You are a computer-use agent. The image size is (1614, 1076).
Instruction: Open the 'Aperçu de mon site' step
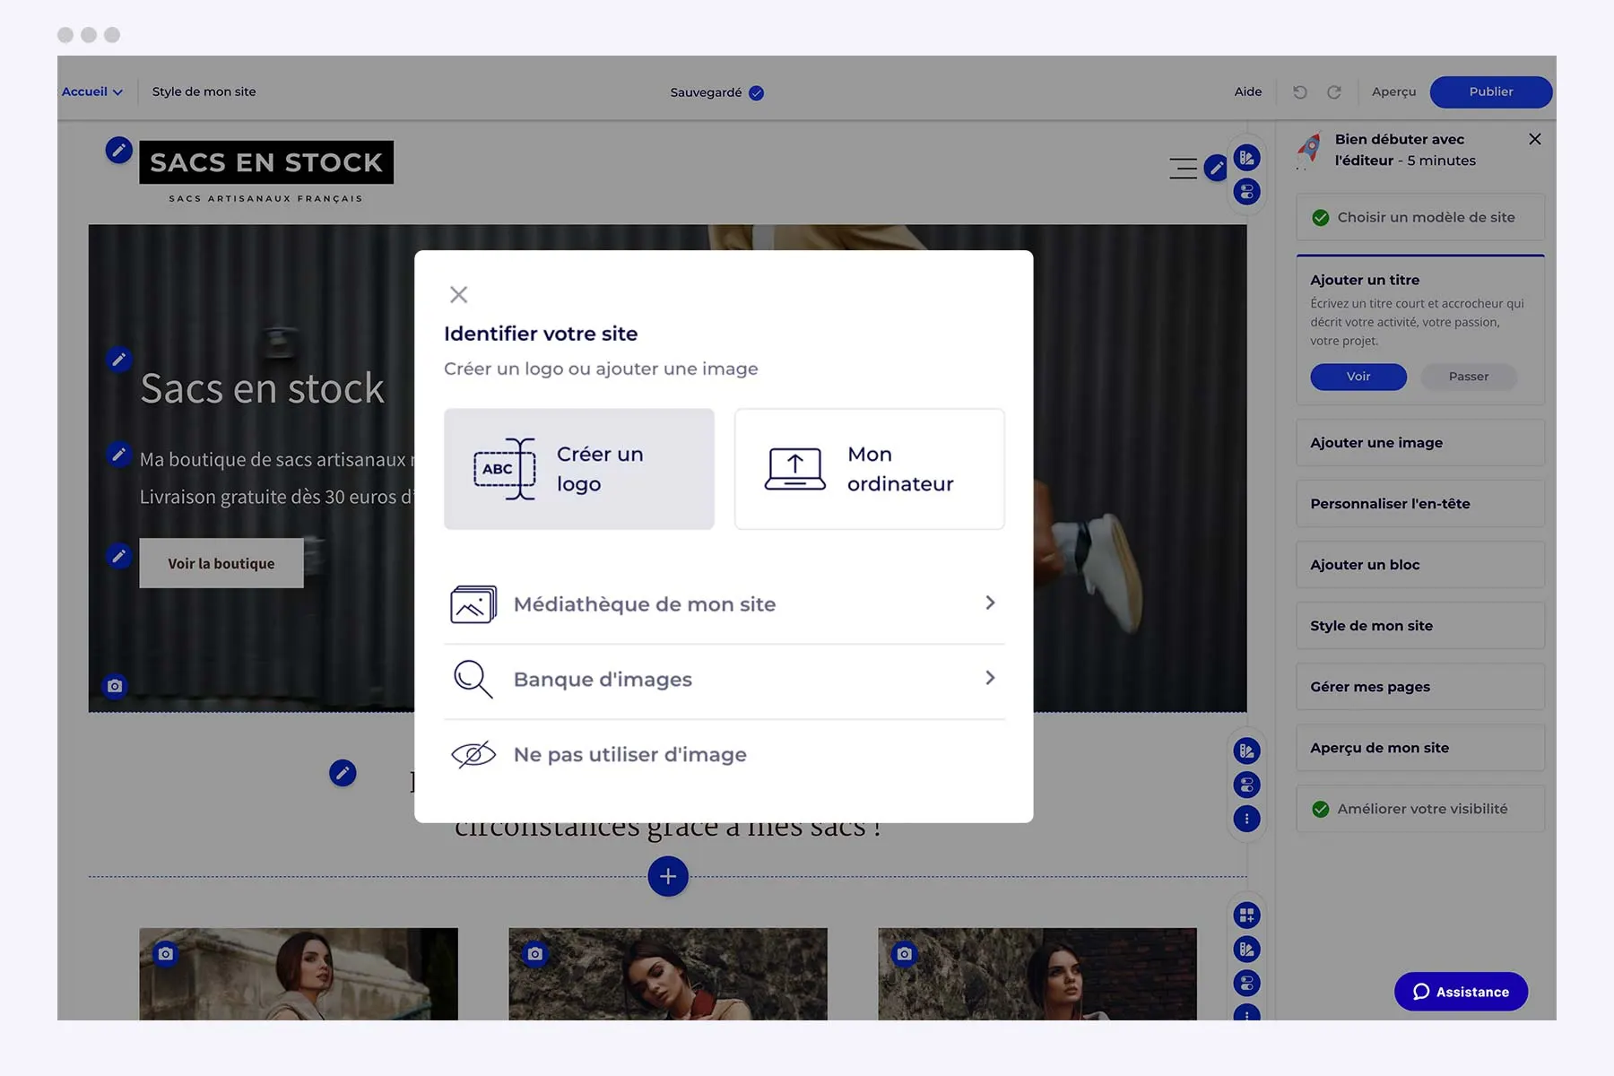pos(1420,747)
